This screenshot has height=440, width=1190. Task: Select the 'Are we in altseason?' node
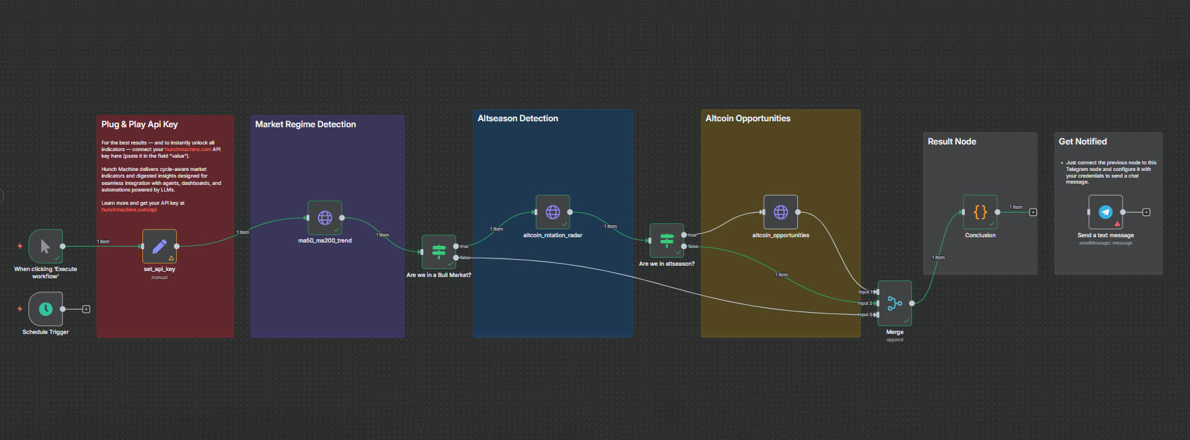click(x=666, y=241)
